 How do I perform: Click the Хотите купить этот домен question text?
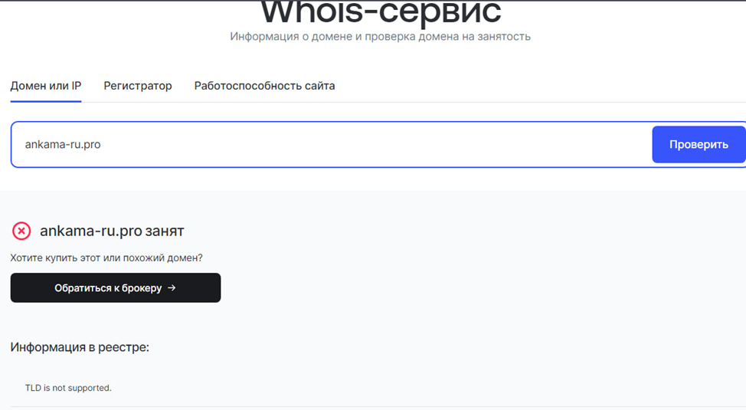[x=106, y=258]
